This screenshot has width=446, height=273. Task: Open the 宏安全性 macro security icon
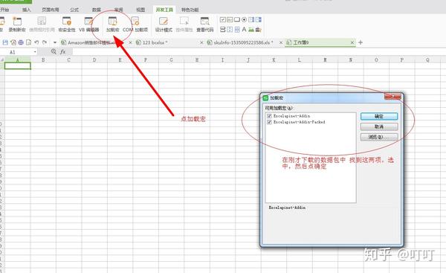67,25
